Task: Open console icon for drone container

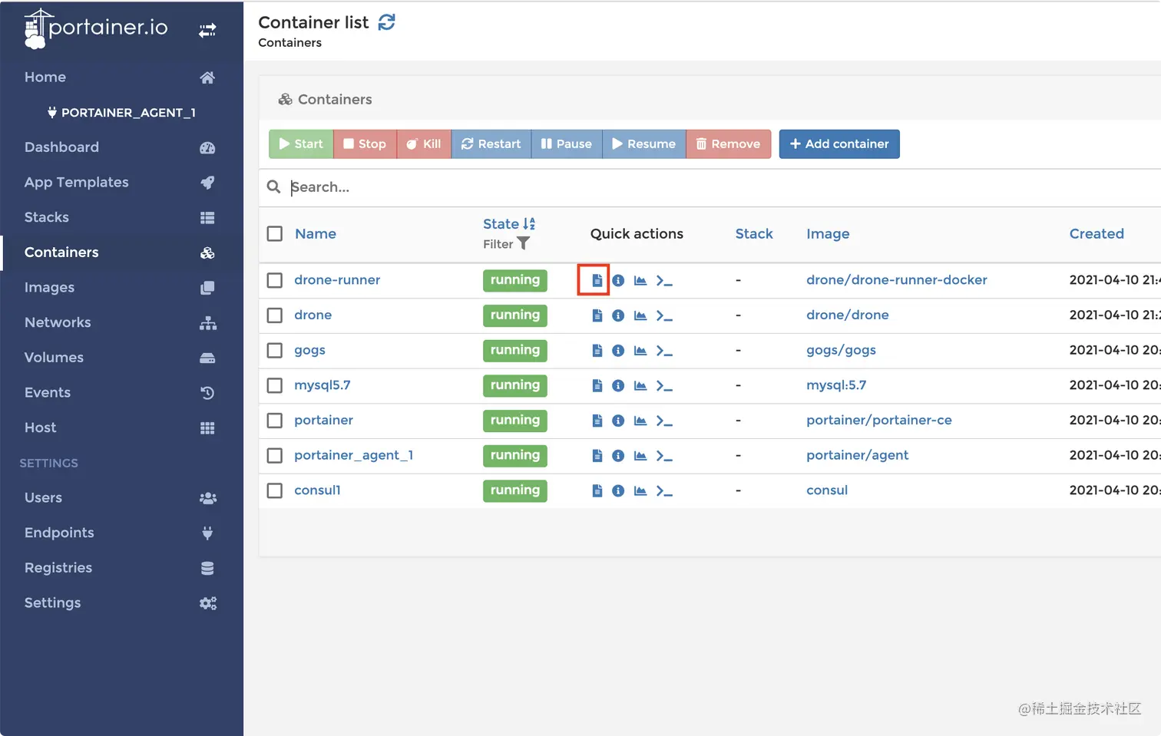Action: coord(664,315)
